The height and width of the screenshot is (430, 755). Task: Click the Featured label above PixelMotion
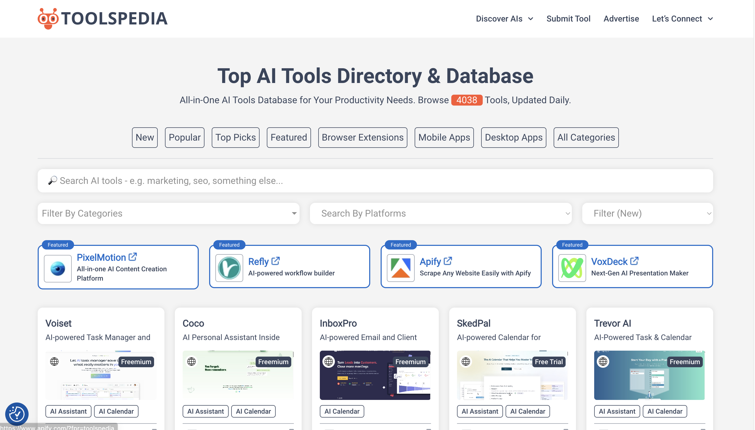[58, 245]
